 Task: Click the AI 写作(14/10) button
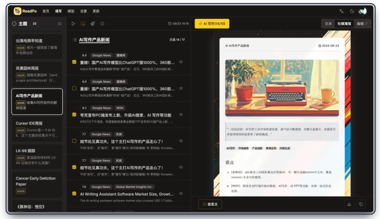(212, 24)
